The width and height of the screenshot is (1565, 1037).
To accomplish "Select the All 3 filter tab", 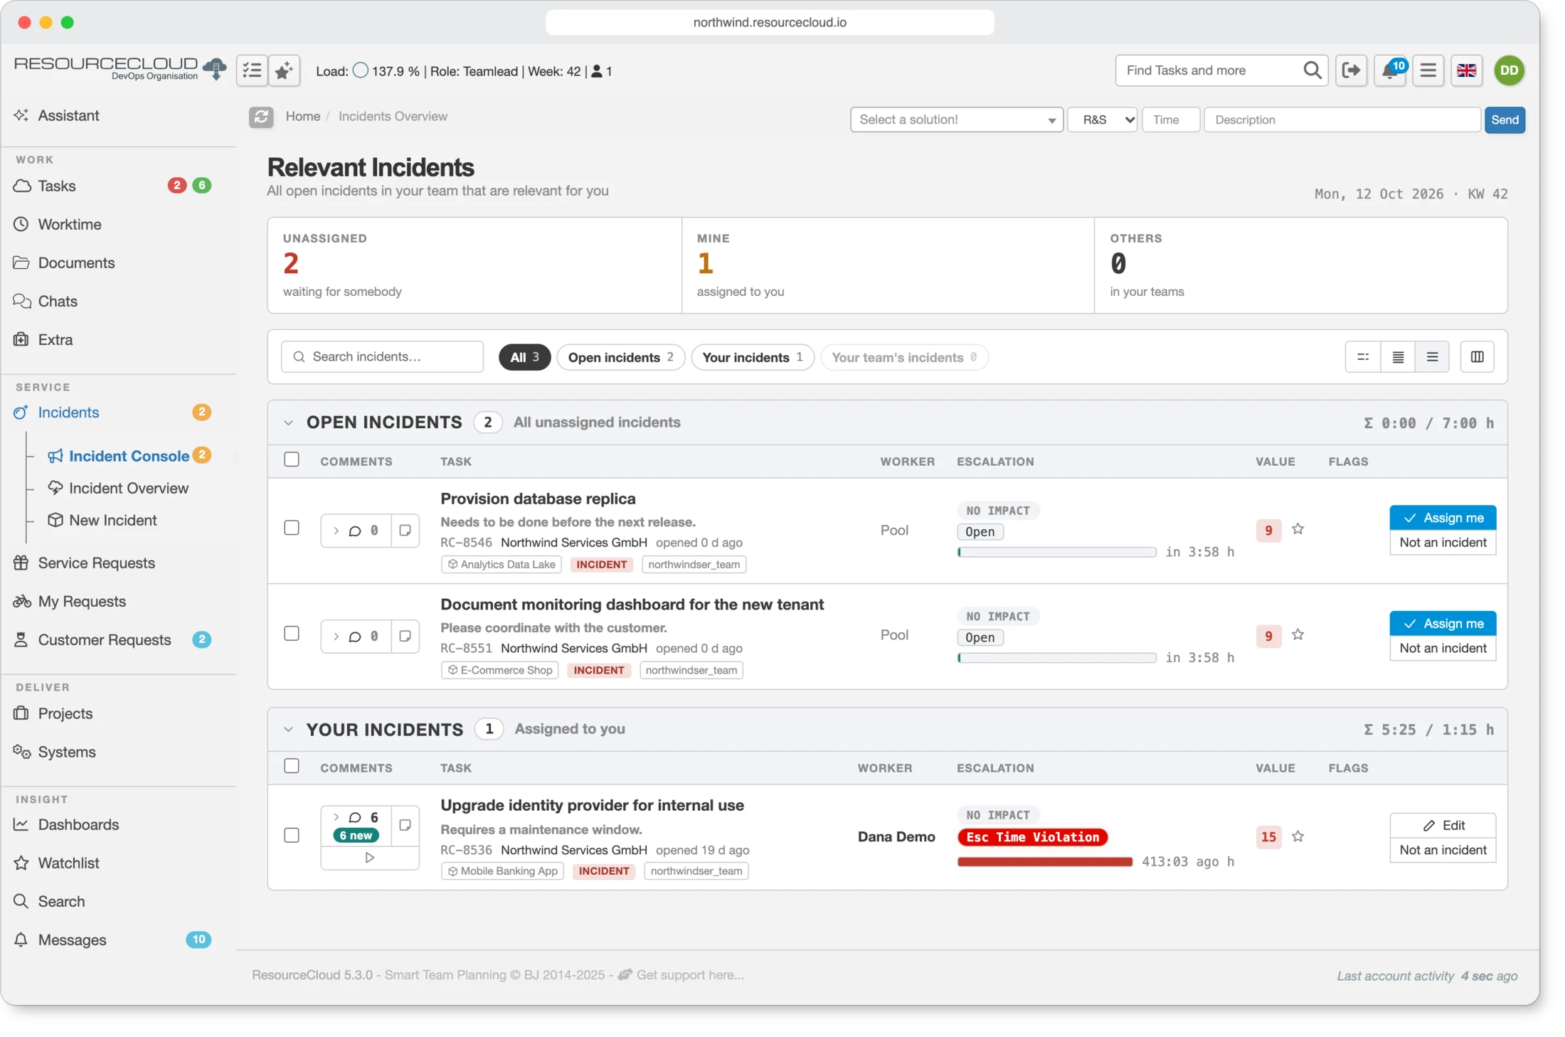I will [524, 357].
